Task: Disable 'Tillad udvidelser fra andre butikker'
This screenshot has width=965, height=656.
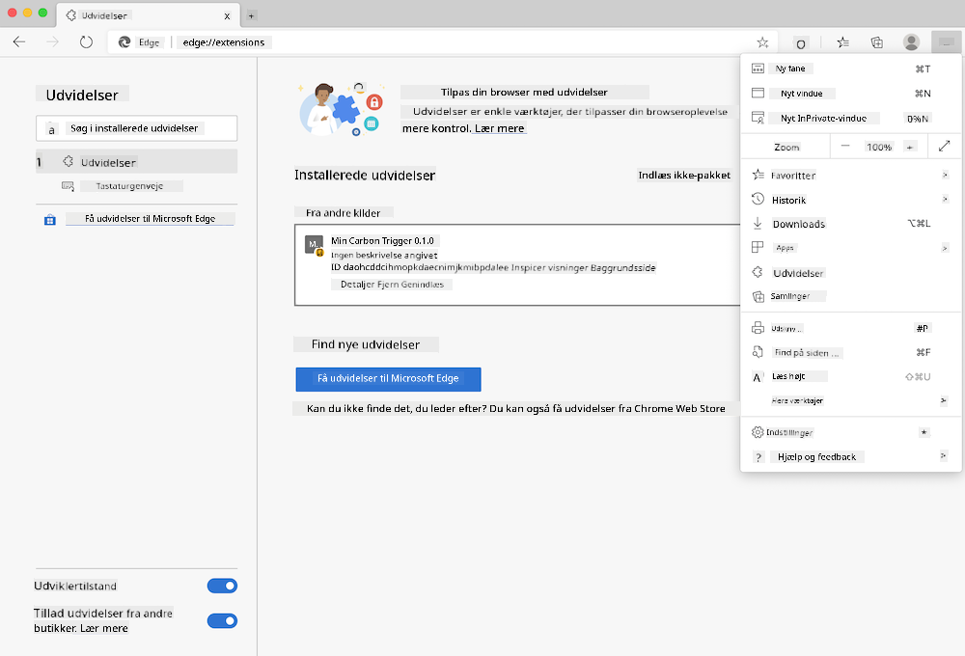Action: coord(222,620)
